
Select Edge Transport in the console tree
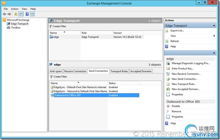point(19,24)
